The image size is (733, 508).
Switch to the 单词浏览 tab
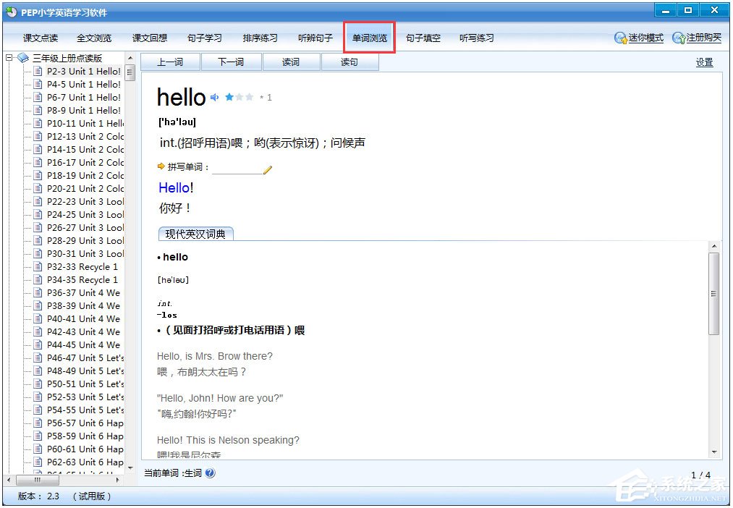point(369,37)
